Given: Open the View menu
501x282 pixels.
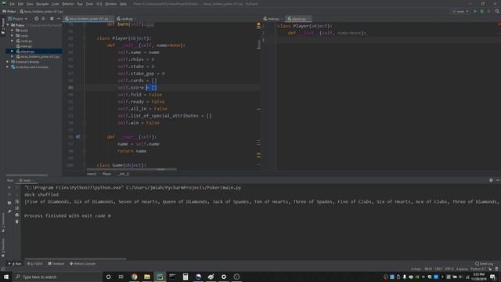Looking at the screenshot, I should [x=30, y=4].
